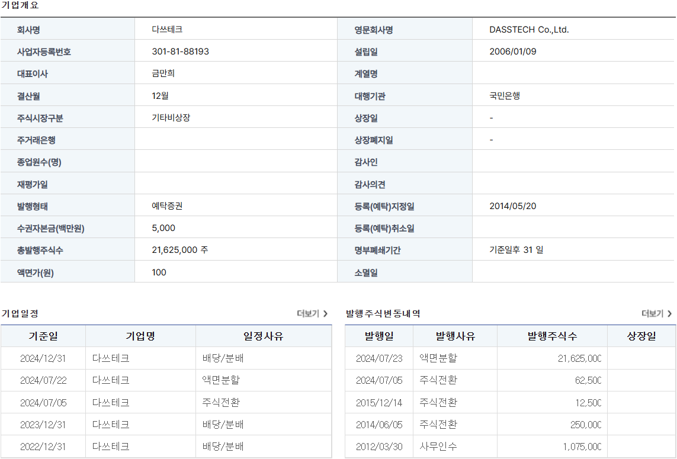Click settlement month value 12월

coord(160,95)
